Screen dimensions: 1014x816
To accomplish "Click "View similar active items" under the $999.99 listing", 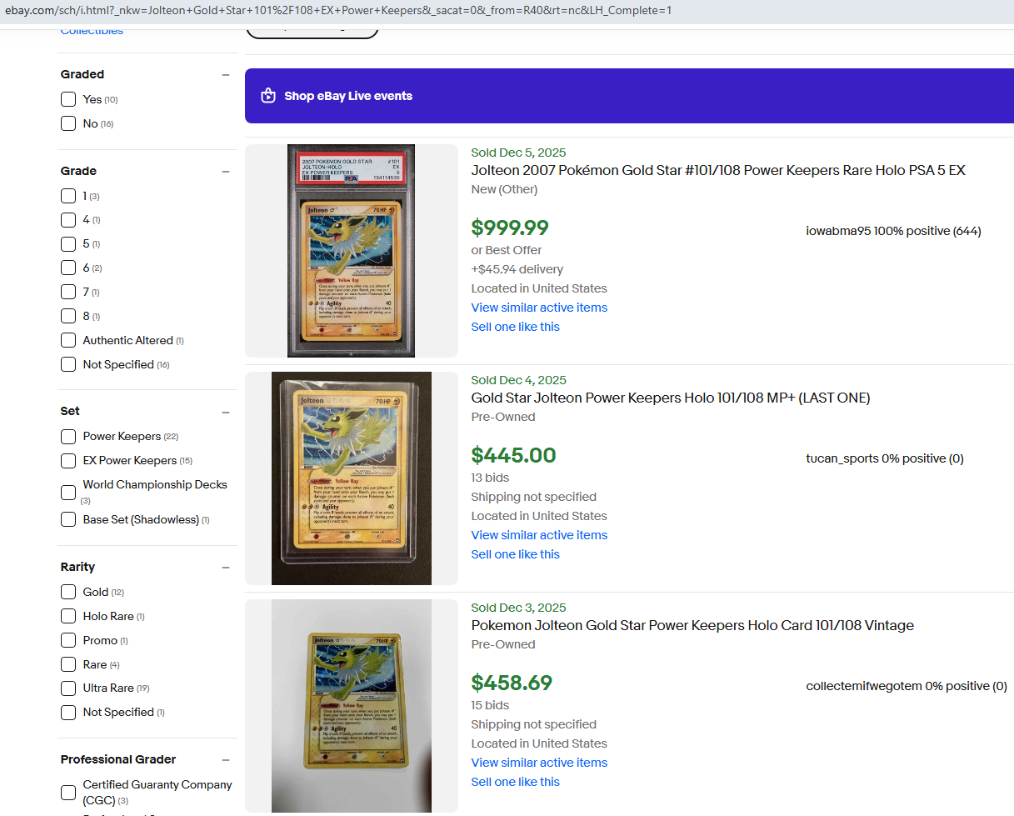I will 539,308.
